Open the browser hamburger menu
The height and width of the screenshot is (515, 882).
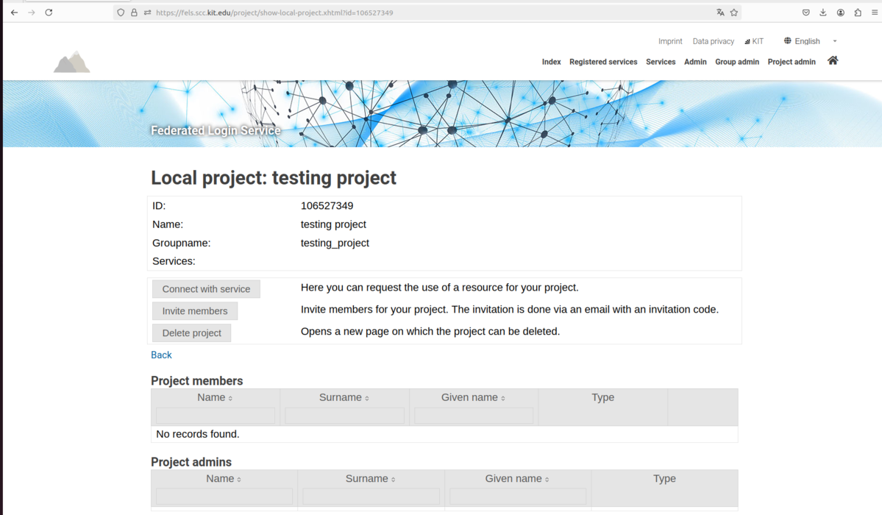(875, 13)
